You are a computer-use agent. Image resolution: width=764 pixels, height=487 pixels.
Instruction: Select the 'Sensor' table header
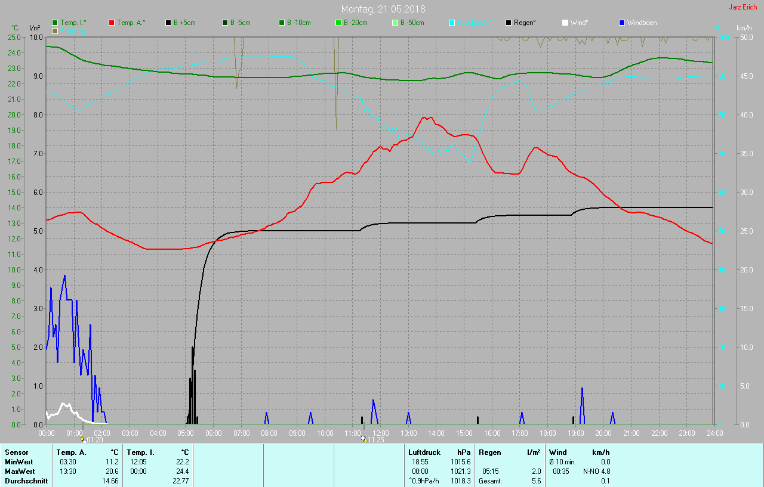(16, 452)
